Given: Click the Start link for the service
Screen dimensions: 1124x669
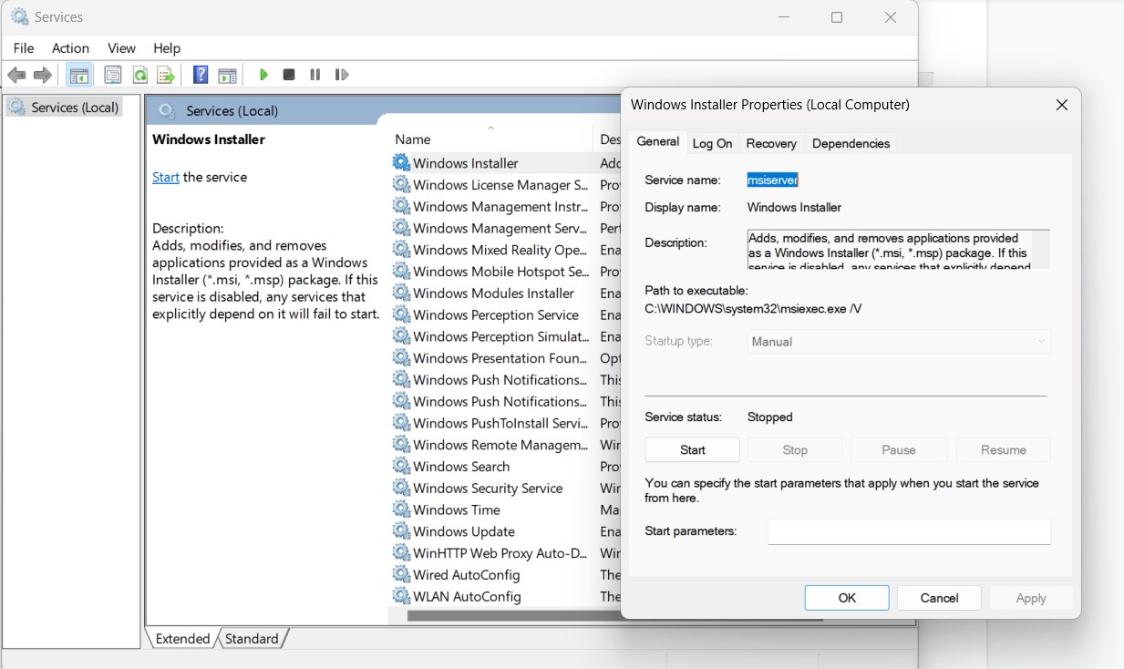Looking at the screenshot, I should 165,177.
